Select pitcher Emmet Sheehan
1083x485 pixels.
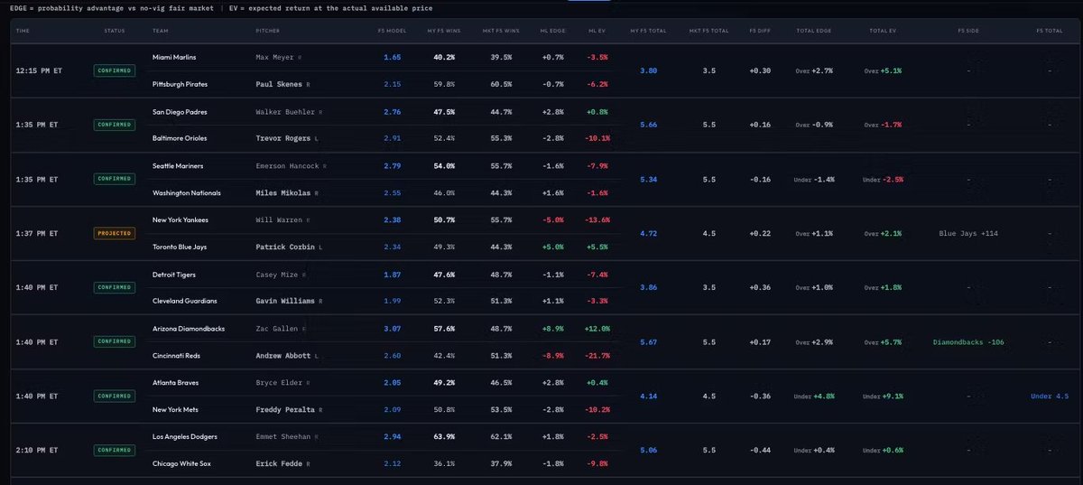click(x=283, y=436)
